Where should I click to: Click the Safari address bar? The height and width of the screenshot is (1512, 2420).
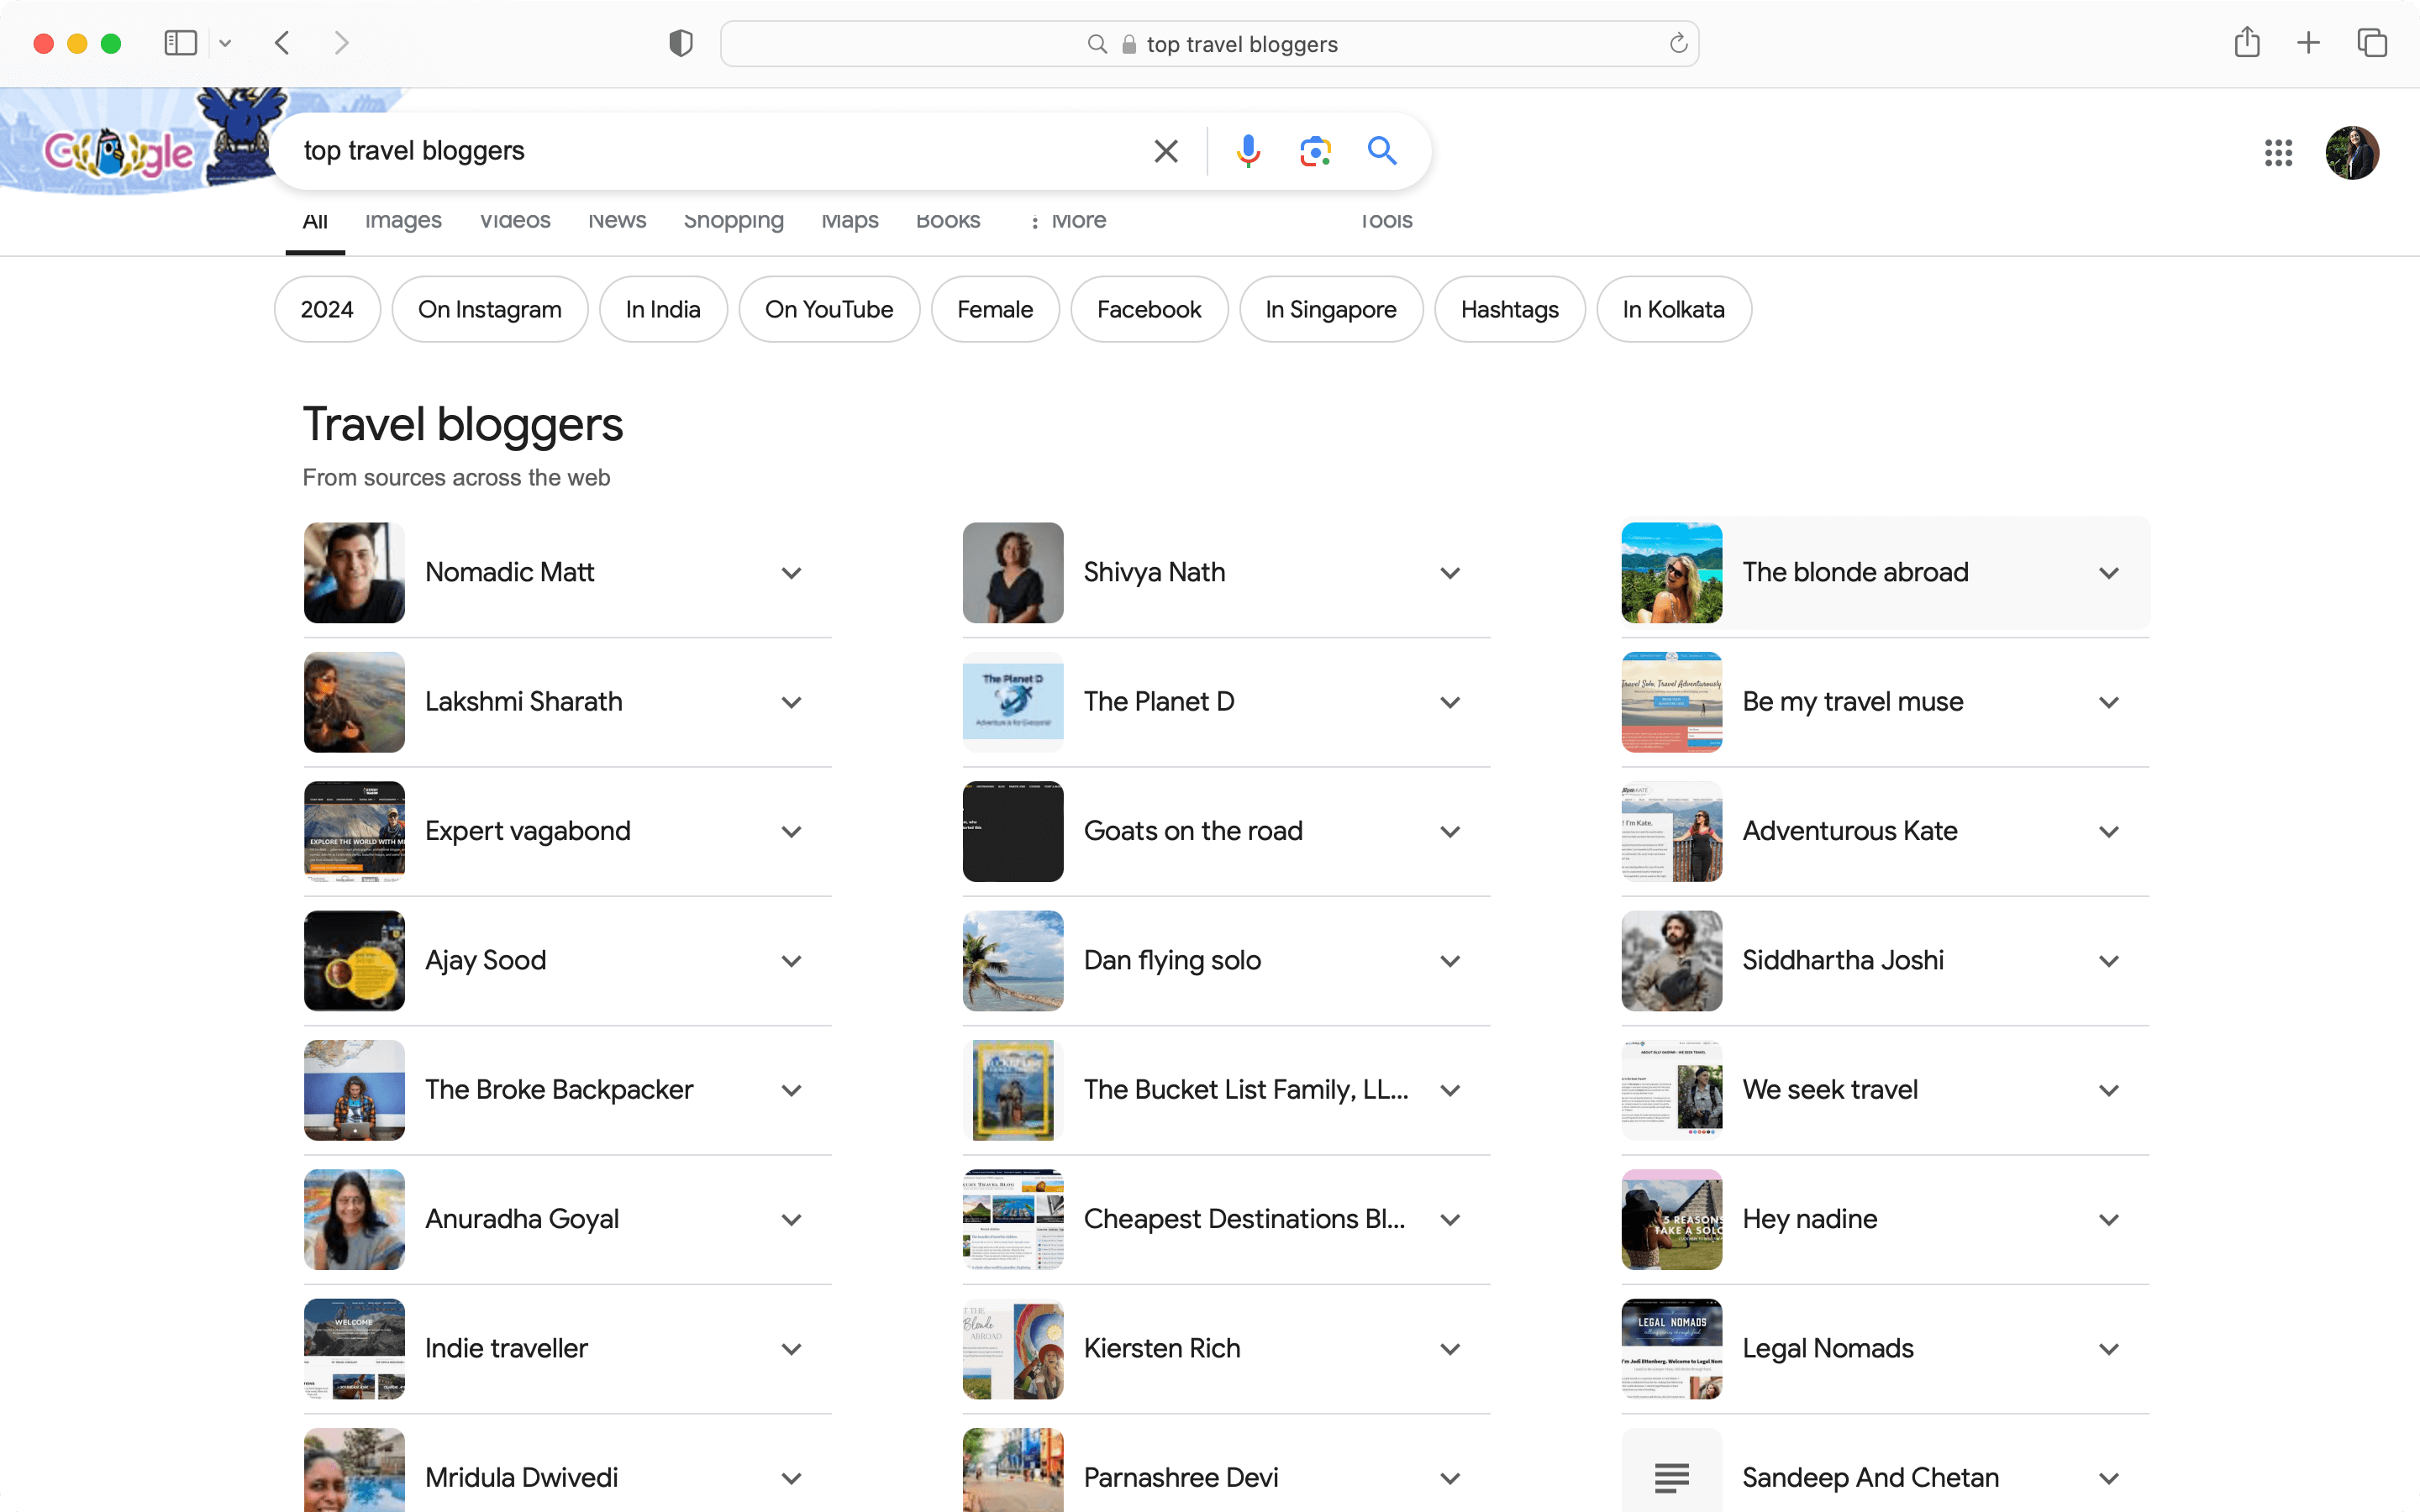pyautogui.click(x=1209, y=44)
